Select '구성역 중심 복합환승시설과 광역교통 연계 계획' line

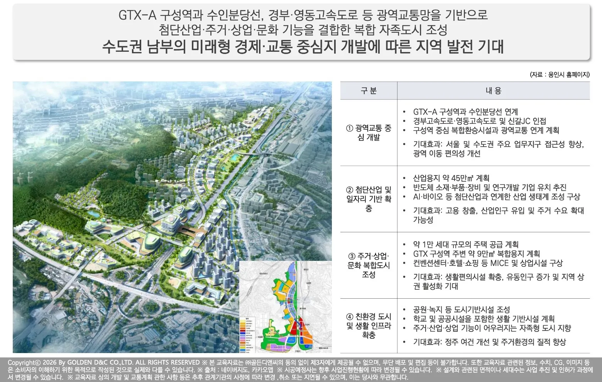coord(486,130)
